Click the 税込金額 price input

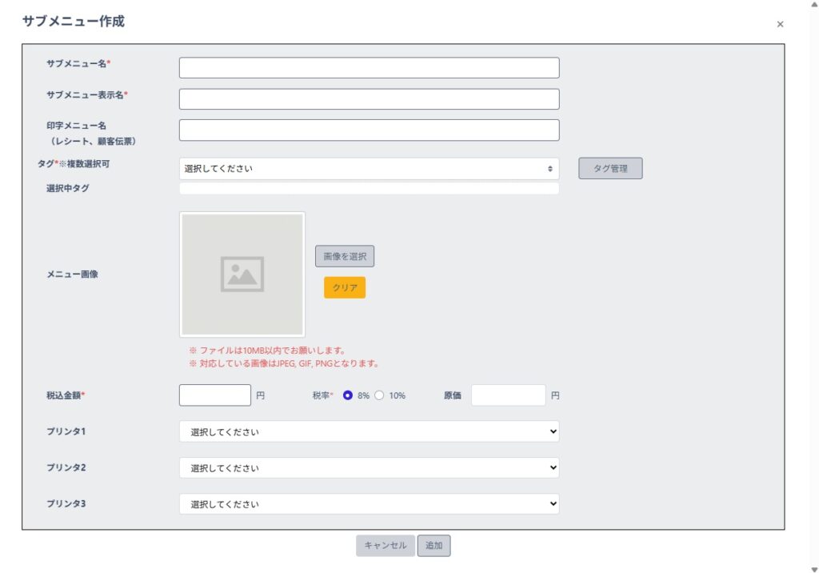[215, 395]
